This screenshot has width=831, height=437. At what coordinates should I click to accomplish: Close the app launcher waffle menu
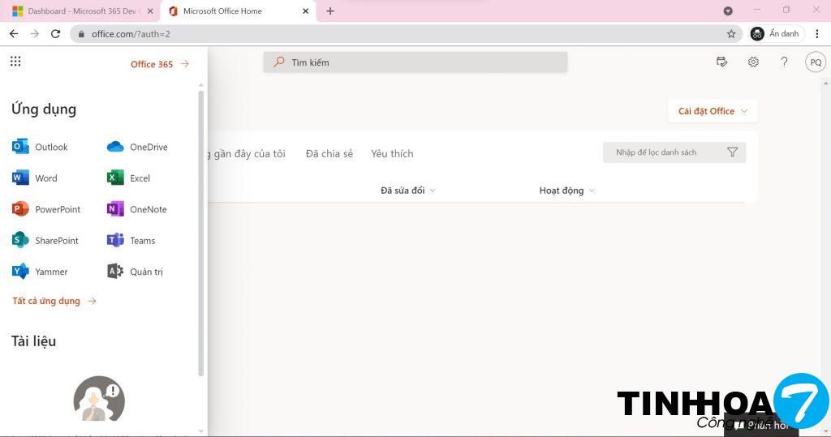coord(15,62)
